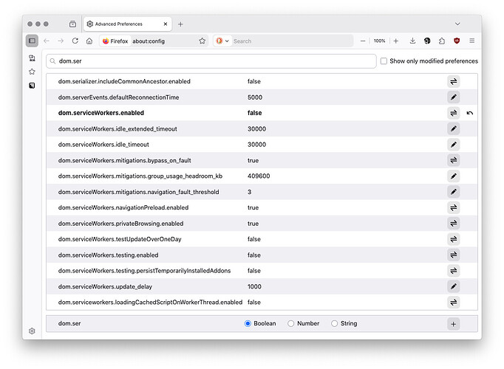The image size is (504, 369).
Task: Open bookmarks star in the sidebar
Action: tap(32, 72)
